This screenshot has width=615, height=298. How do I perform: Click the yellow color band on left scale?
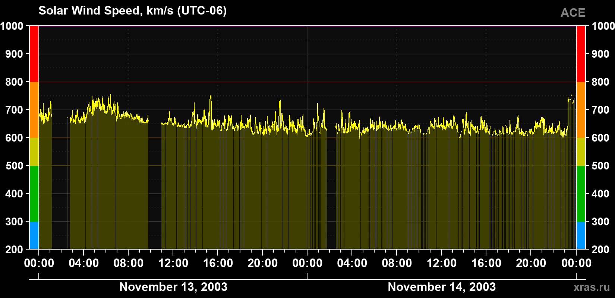34,152
